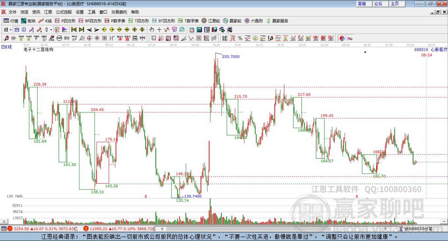Click the n² square tool icon
This screenshot has height=241, width=448.
coord(74,38)
